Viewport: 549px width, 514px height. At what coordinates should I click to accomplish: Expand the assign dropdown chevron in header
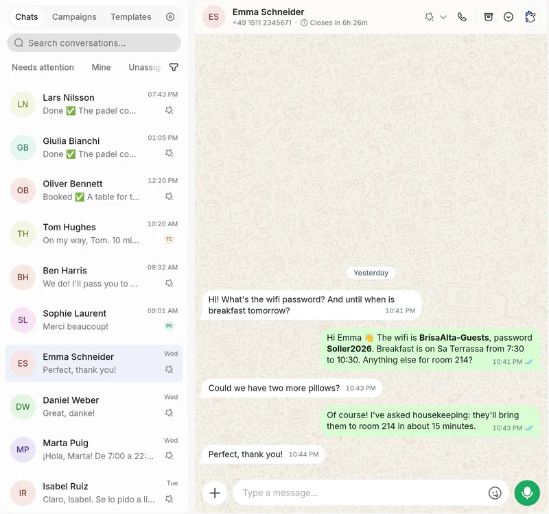443,16
